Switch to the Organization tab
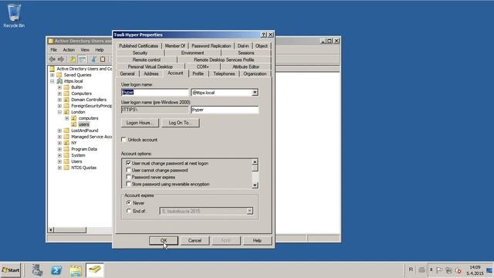This screenshot has width=494, height=278. 255,73
